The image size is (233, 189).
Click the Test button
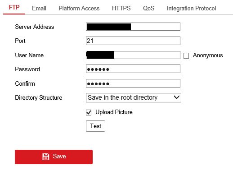coord(95,126)
